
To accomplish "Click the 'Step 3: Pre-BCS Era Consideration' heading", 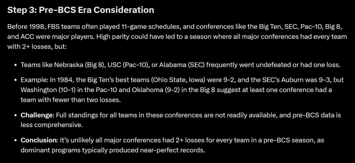I will (x=81, y=10).
